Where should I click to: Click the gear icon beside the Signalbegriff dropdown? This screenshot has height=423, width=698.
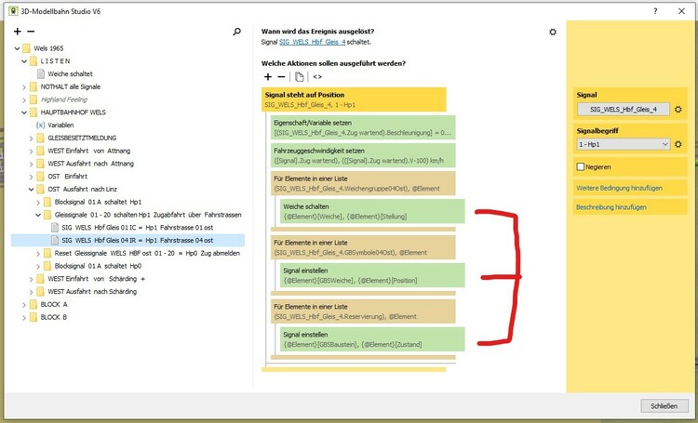(678, 144)
